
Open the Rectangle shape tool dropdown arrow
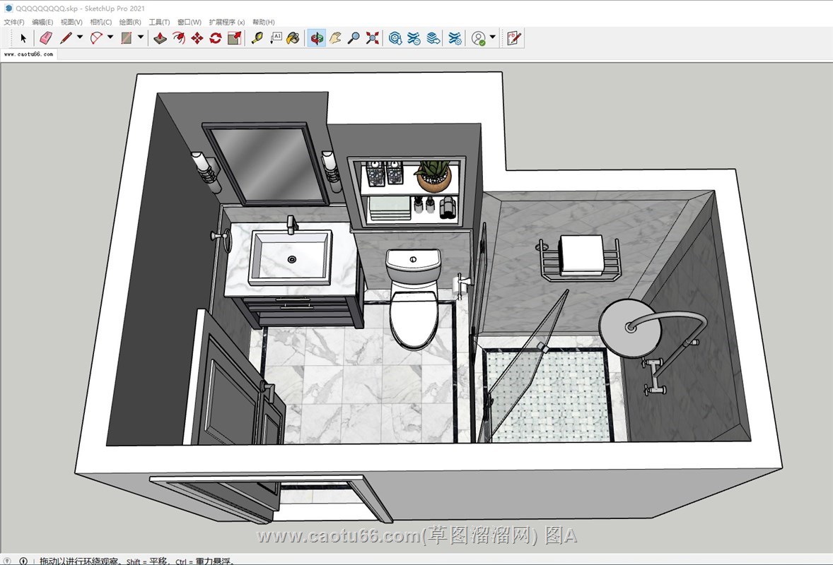point(140,37)
